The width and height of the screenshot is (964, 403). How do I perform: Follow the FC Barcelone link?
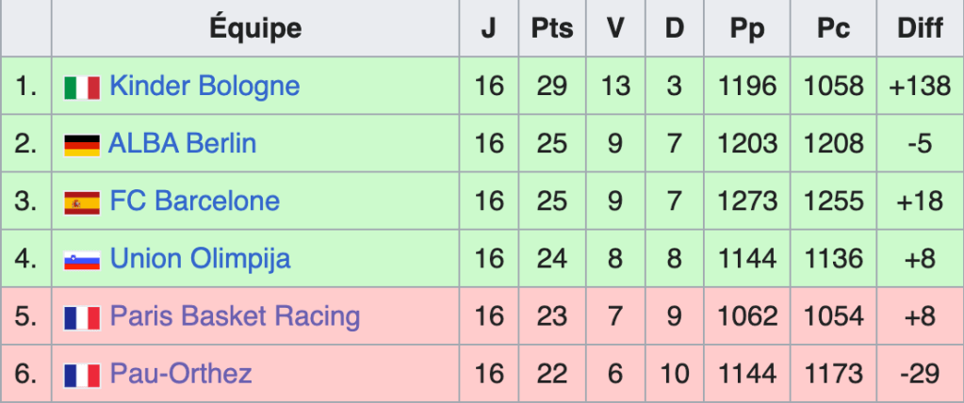(x=194, y=201)
